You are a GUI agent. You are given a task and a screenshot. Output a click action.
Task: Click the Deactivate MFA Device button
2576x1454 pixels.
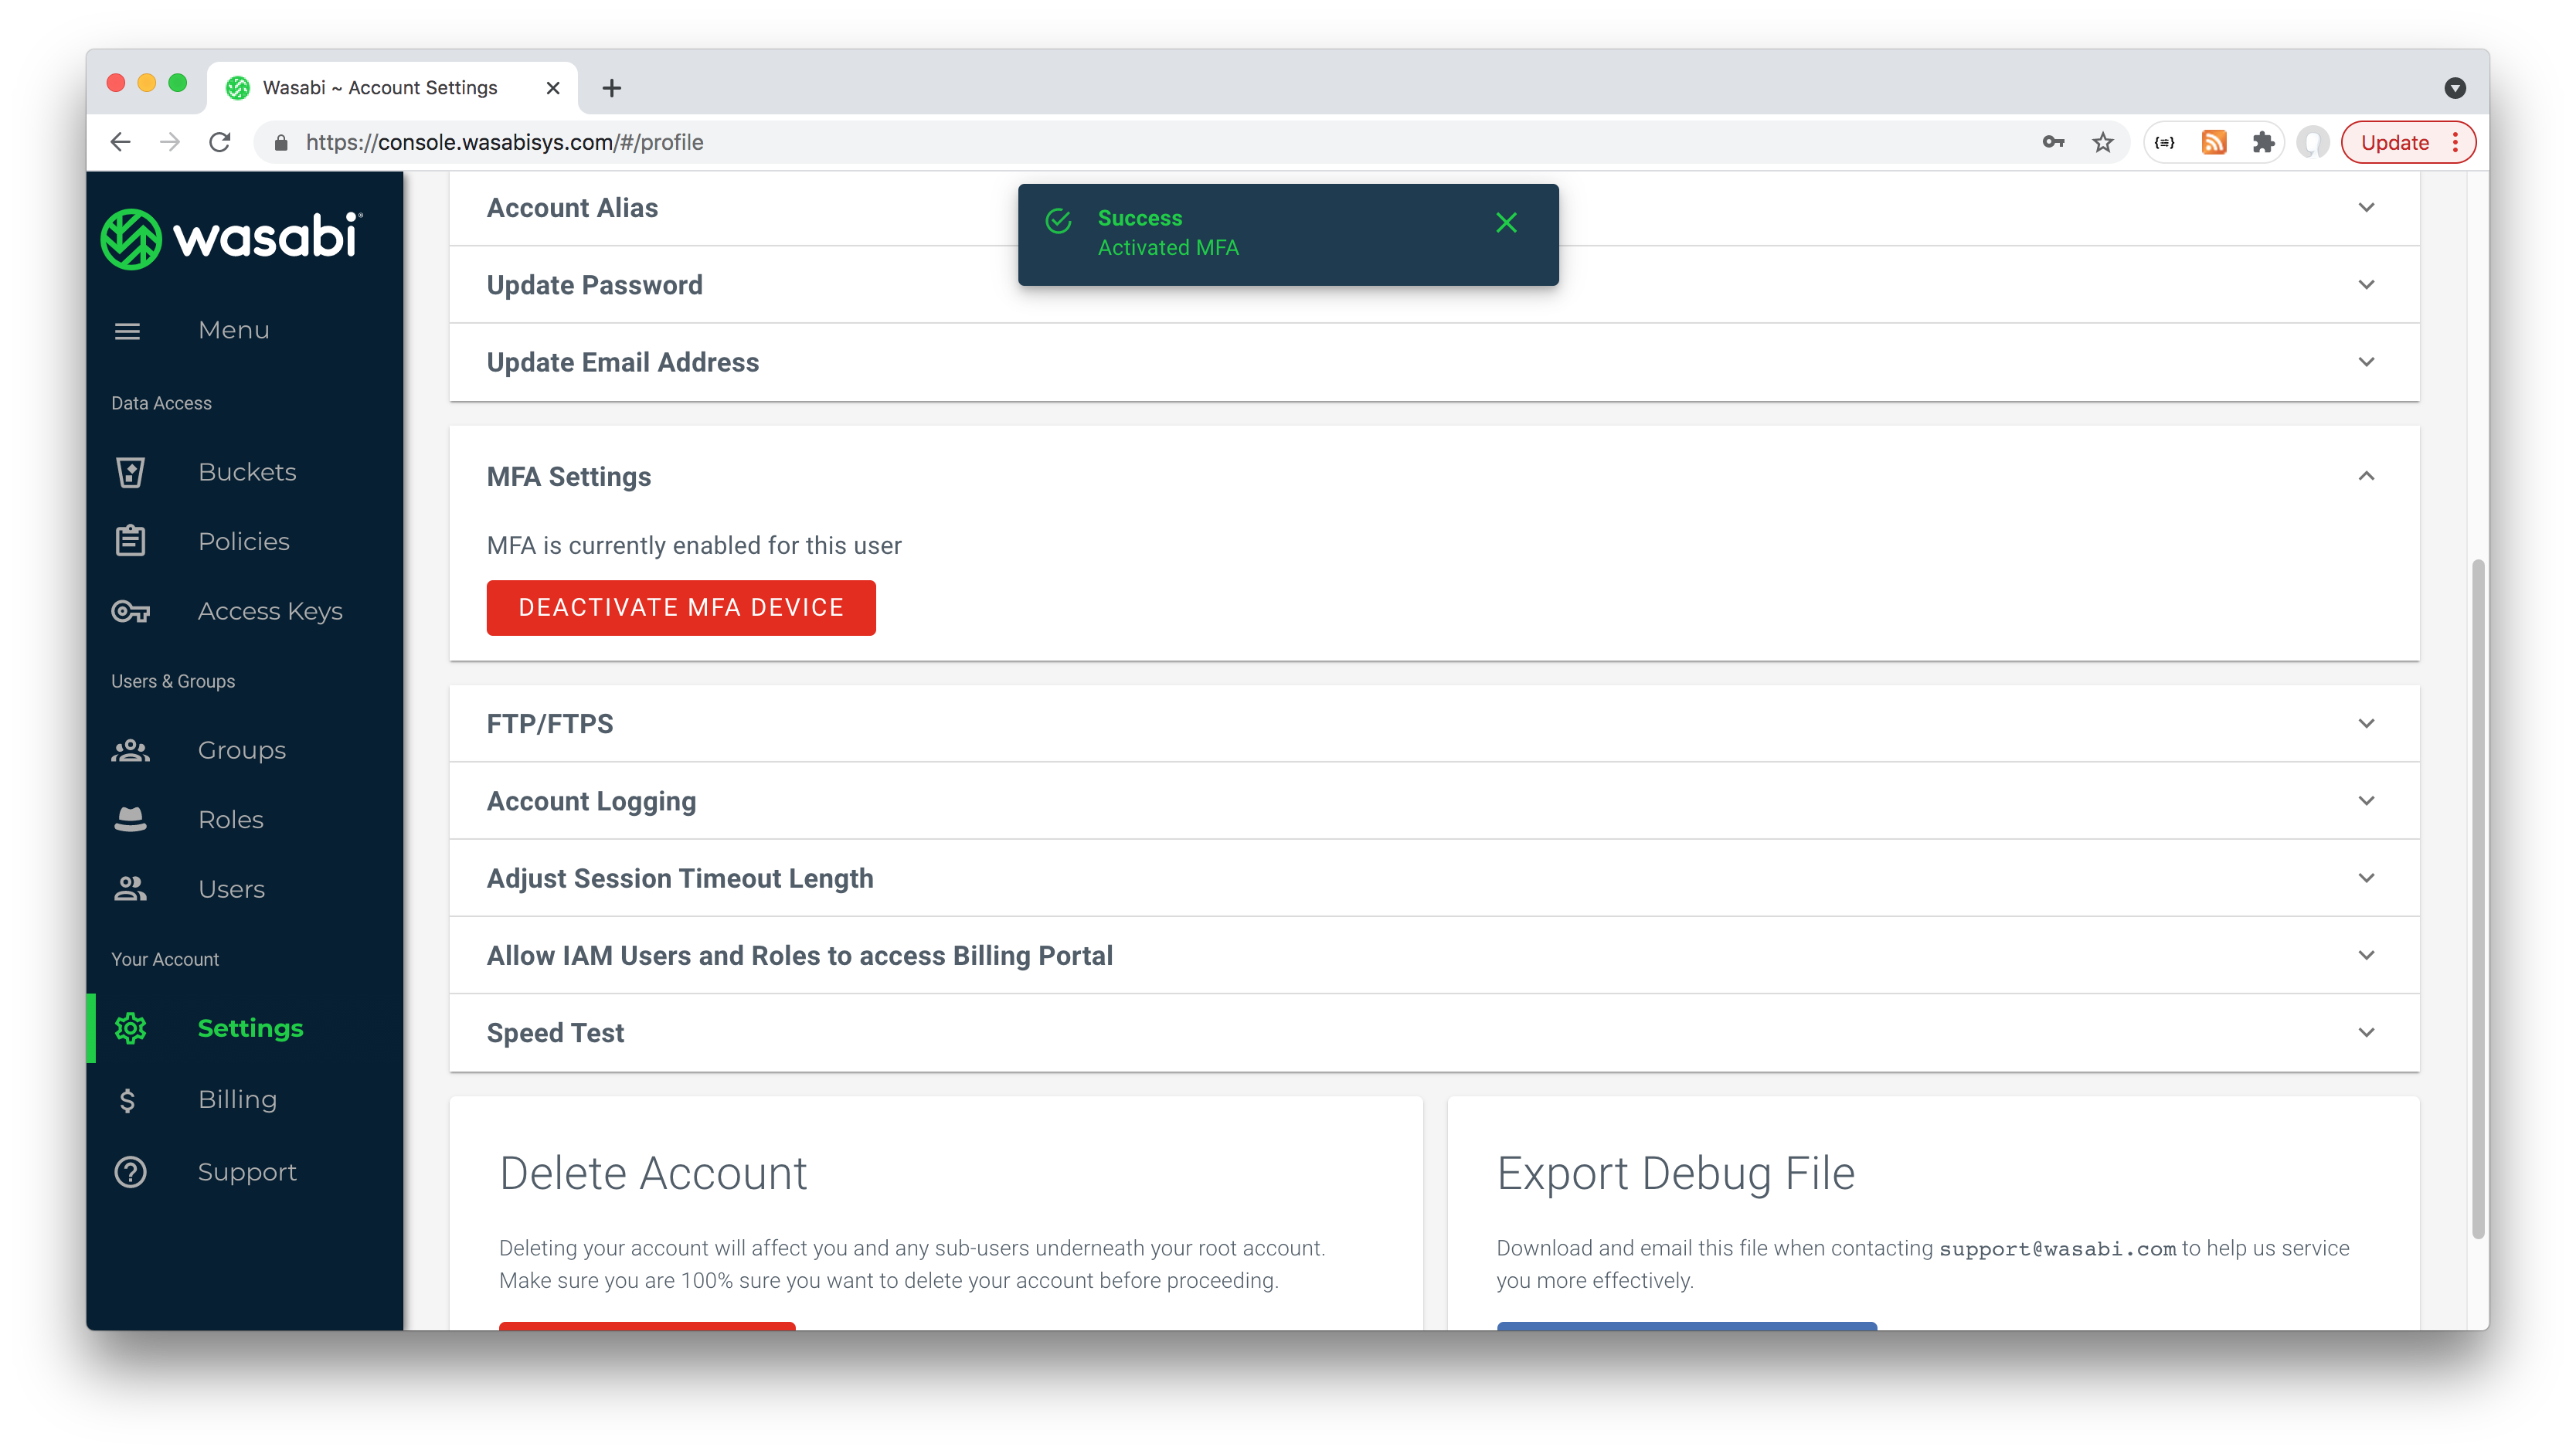(681, 607)
